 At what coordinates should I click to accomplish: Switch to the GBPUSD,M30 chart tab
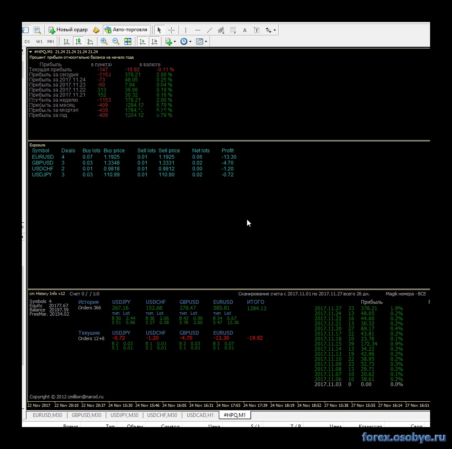pos(86,415)
